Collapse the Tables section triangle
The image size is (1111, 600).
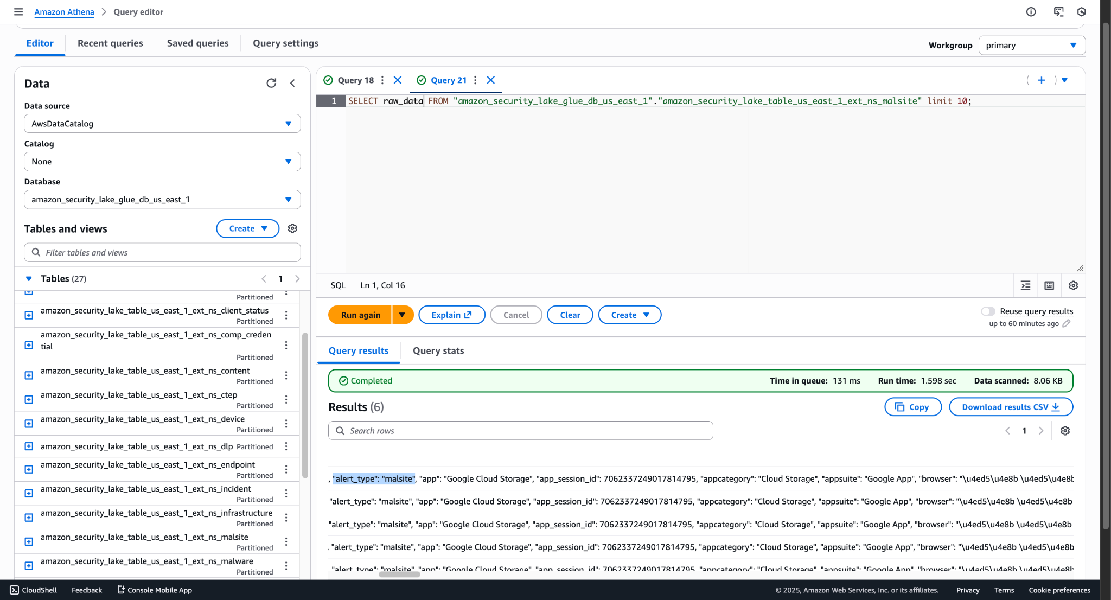[x=29, y=279]
